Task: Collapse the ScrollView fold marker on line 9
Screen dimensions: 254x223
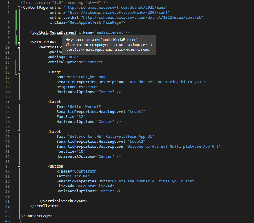Action: (x=19, y=42)
